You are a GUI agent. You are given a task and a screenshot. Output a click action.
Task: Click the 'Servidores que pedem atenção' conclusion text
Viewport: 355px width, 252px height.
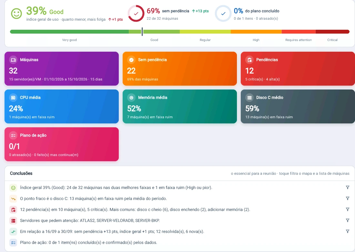[90, 220]
